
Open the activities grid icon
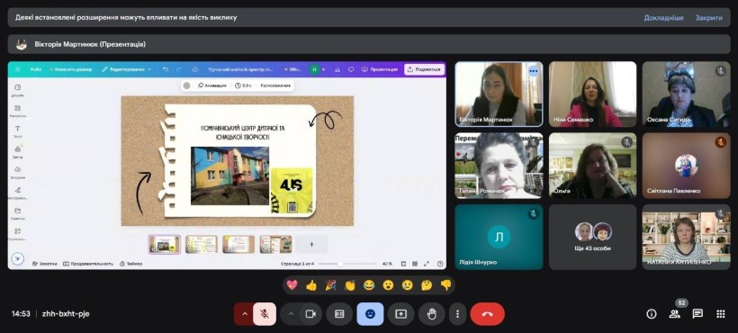coord(721,314)
